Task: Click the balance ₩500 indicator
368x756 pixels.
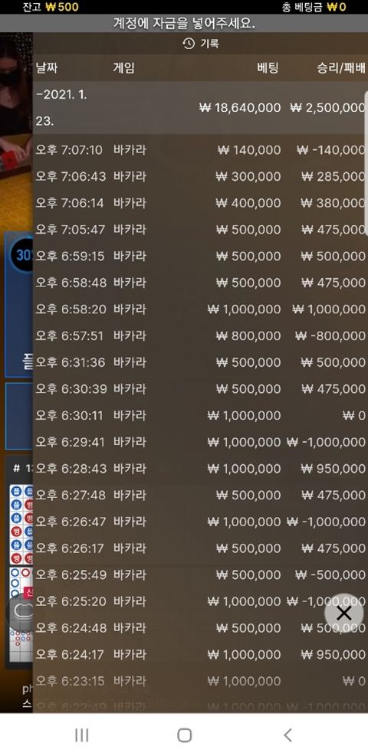Action: [x=51, y=7]
